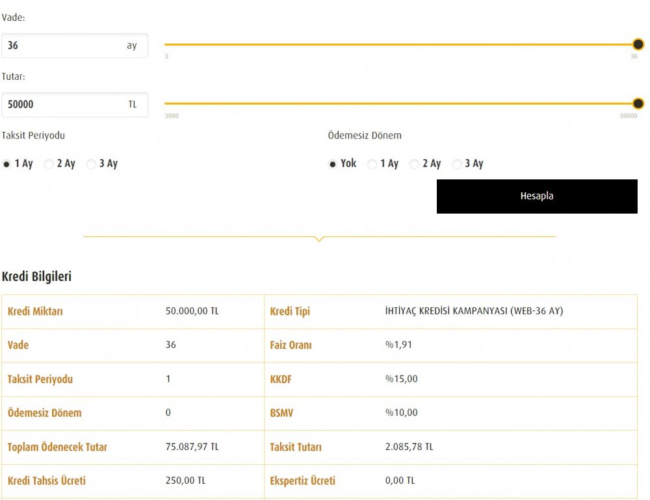Click the Kredi Miktarı value 50.000,00 TL
Screen dimensions: 650x500
point(192,311)
